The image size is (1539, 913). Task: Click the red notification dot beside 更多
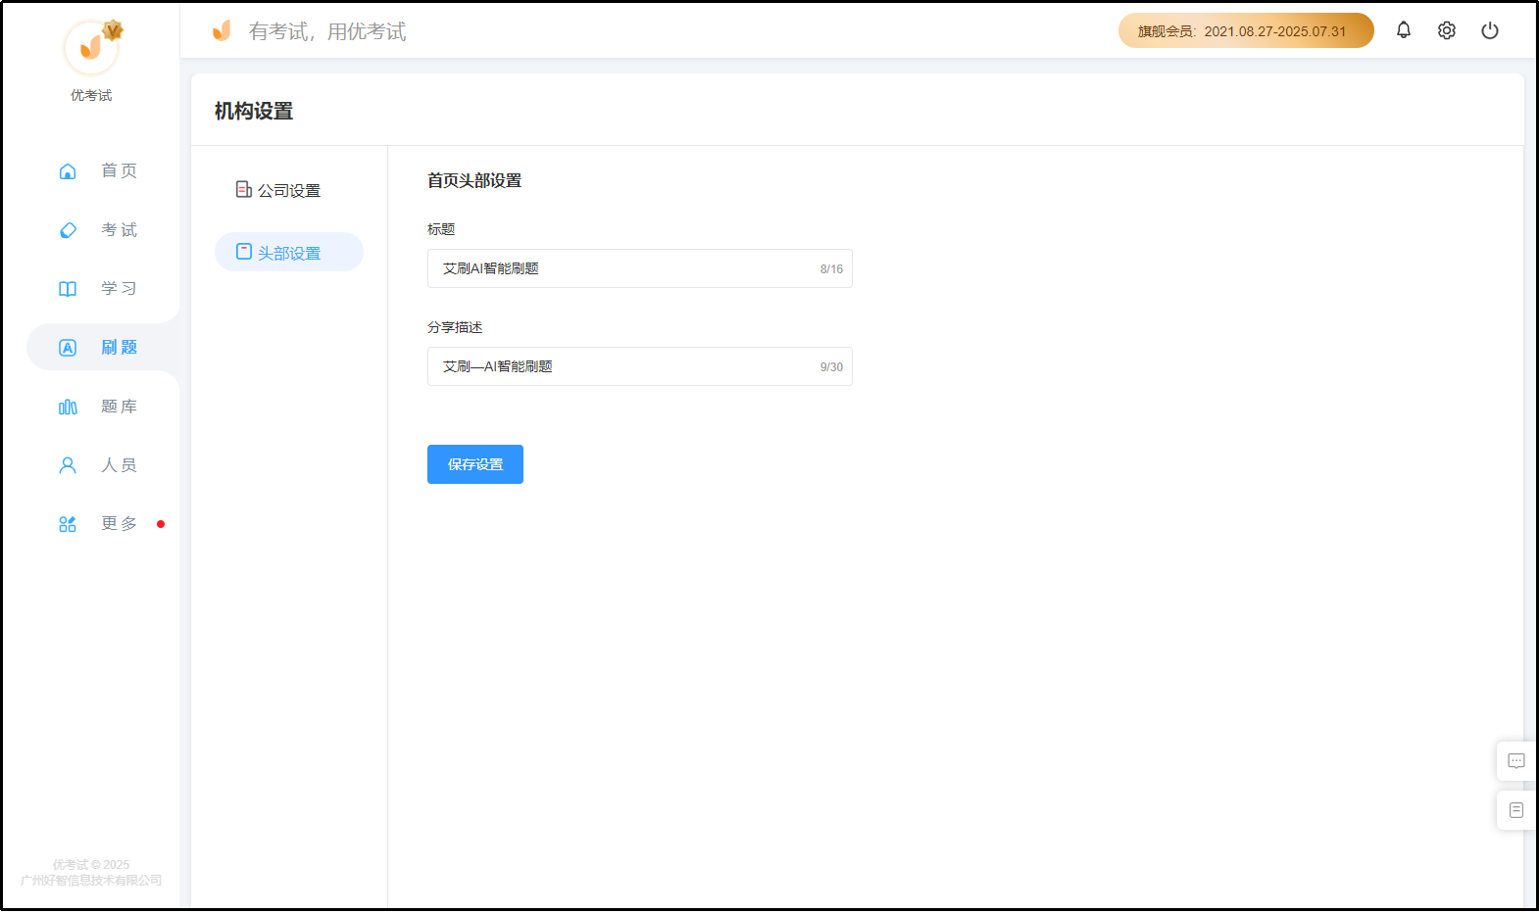point(161,524)
